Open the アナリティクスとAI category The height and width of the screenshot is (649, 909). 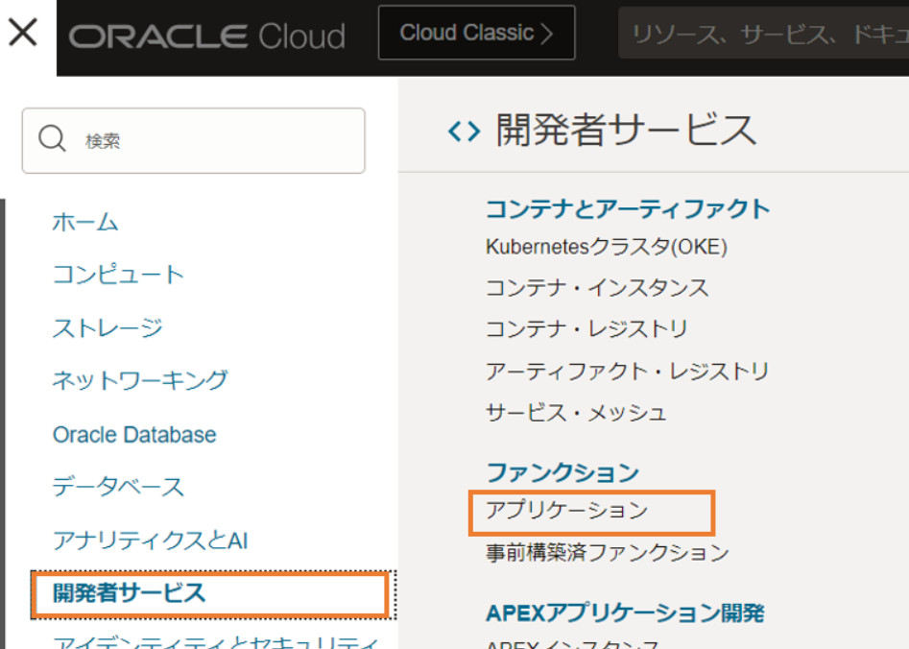click(150, 541)
